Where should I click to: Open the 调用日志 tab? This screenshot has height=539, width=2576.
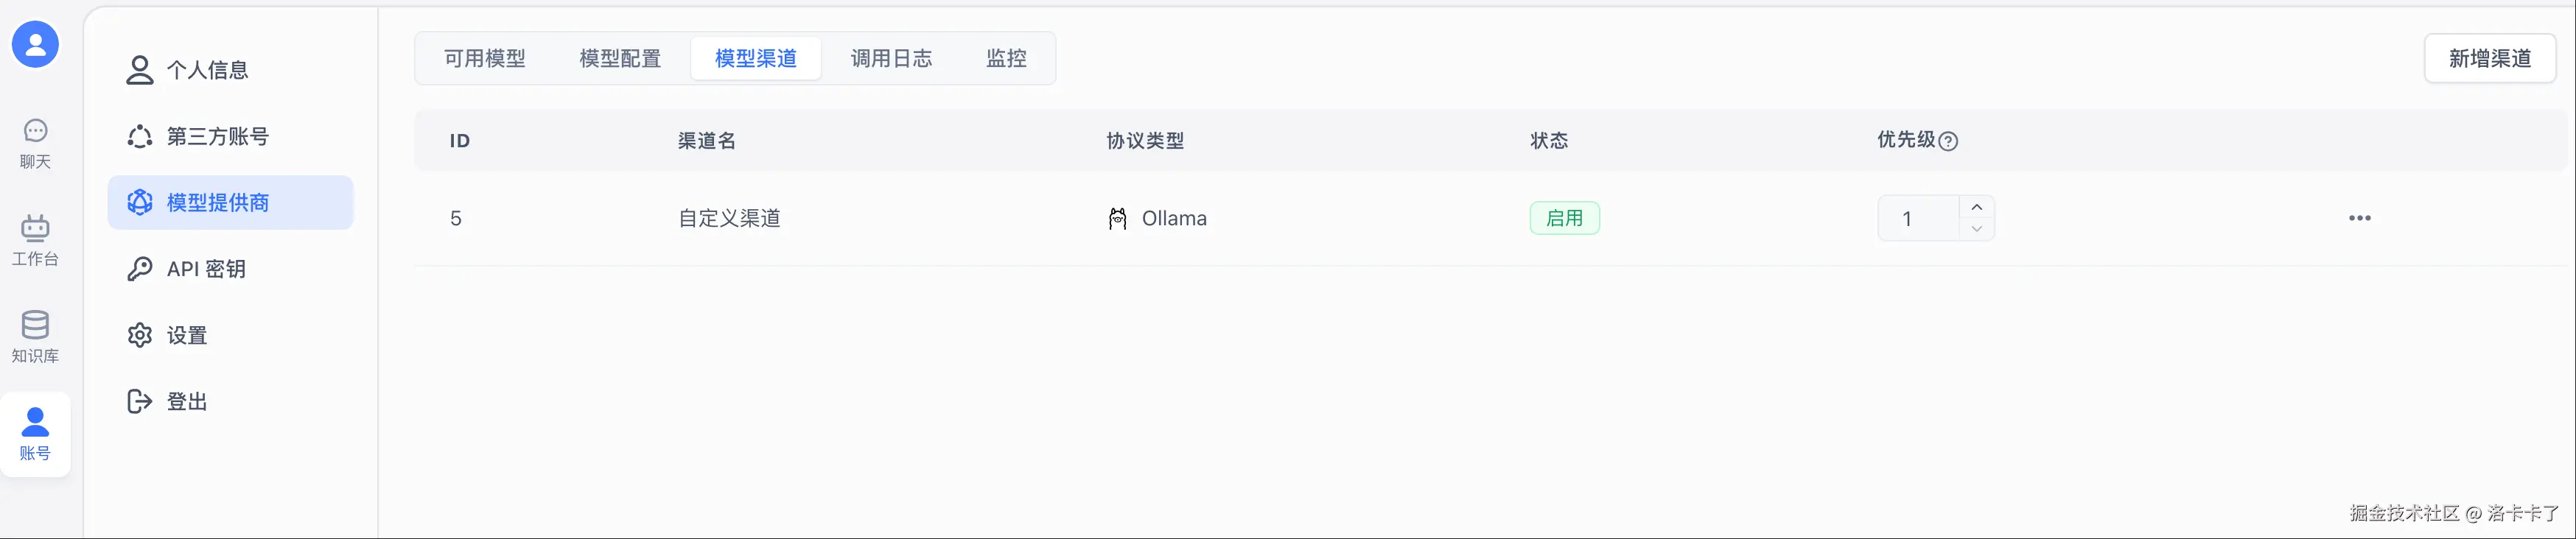[x=891, y=59]
